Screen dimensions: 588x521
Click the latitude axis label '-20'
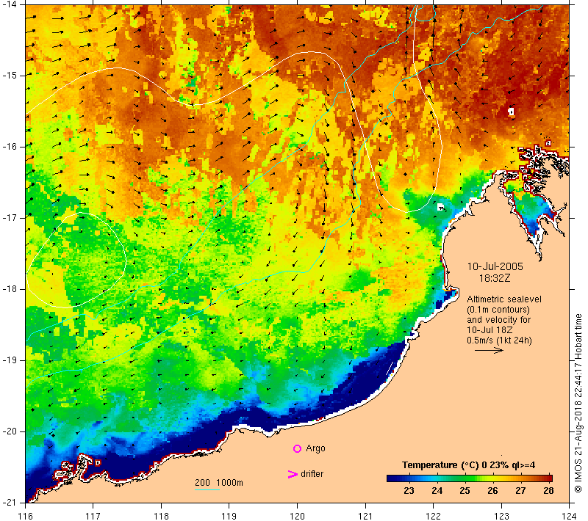10,431
